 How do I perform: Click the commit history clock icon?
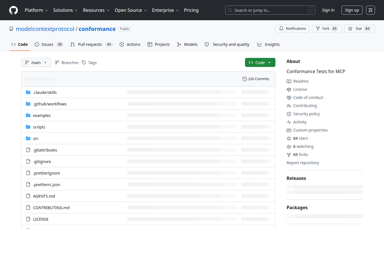point(244,79)
